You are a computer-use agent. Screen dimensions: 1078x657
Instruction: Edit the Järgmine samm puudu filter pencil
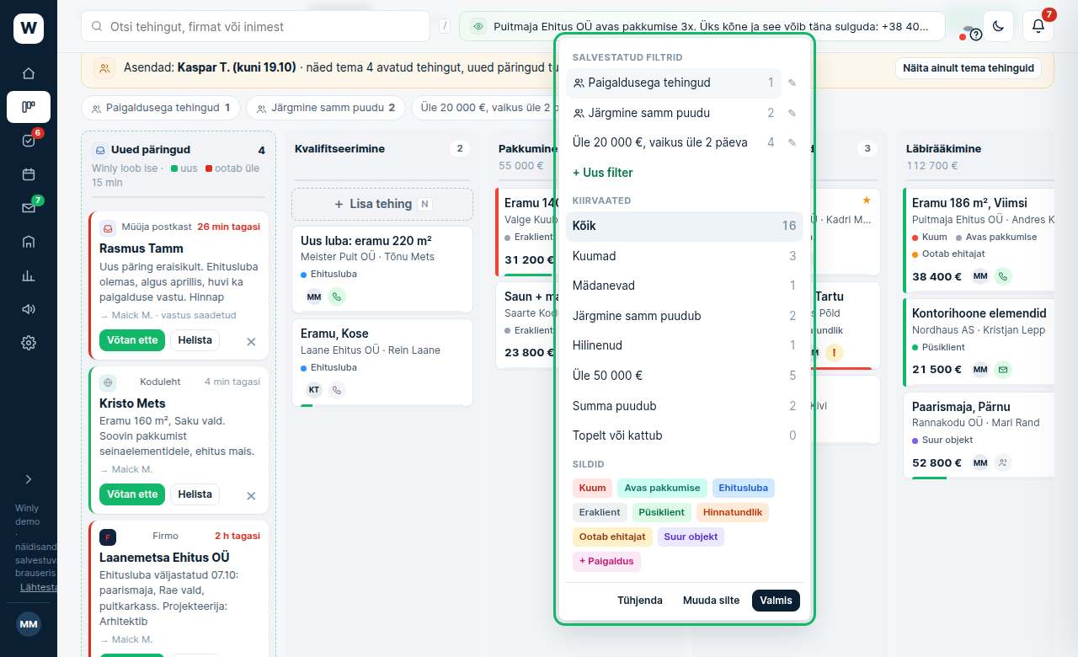(x=792, y=113)
